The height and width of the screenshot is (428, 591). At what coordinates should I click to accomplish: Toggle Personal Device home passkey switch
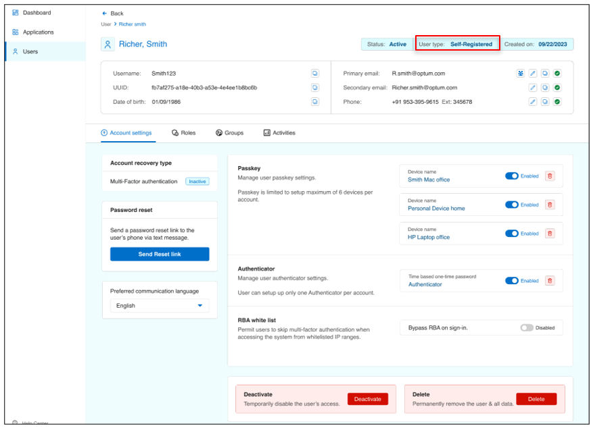[512, 205]
